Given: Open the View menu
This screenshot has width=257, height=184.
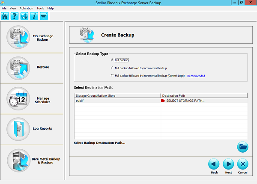Looking at the screenshot, I should pos(13,8).
